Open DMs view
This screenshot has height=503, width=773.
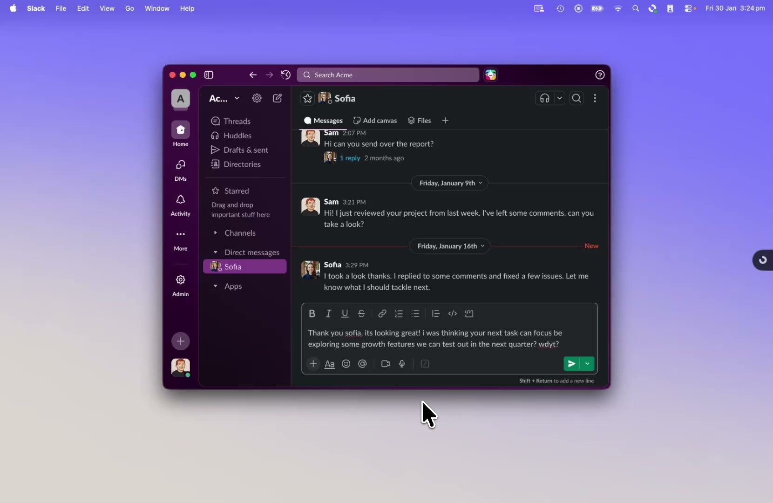(x=181, y=170)
